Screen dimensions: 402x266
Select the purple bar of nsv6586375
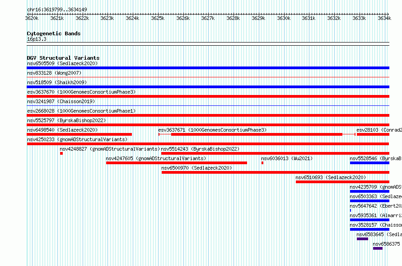[378, 248]
